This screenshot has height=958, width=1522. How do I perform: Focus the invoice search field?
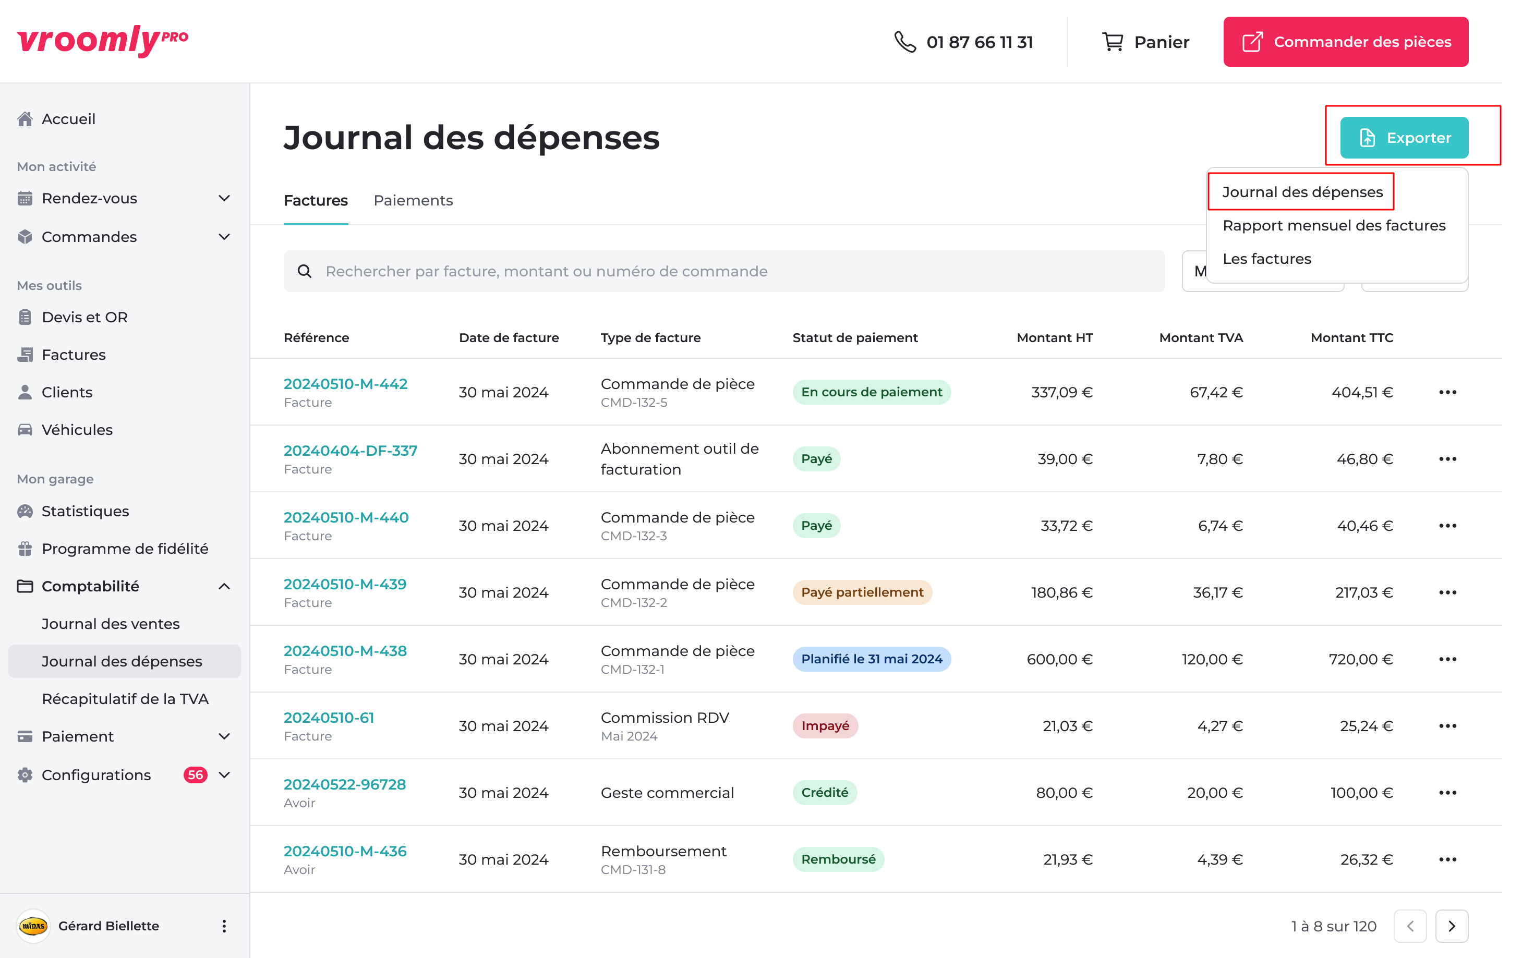point(724,271)
